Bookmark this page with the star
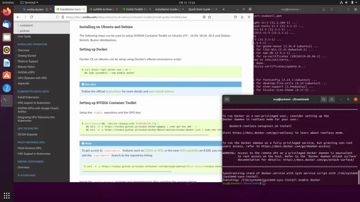360x202 pixels. (209, 17)
